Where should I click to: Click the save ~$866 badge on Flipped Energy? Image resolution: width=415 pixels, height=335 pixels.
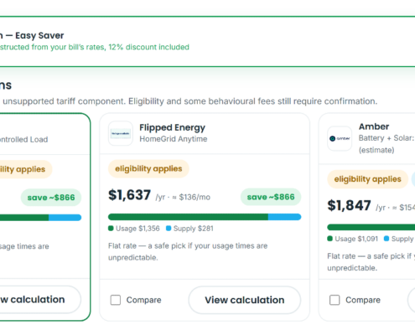point(271,197)
